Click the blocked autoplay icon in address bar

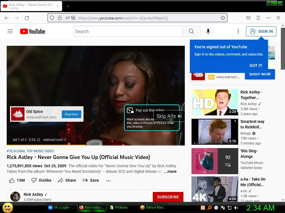(x=73, y=18)
